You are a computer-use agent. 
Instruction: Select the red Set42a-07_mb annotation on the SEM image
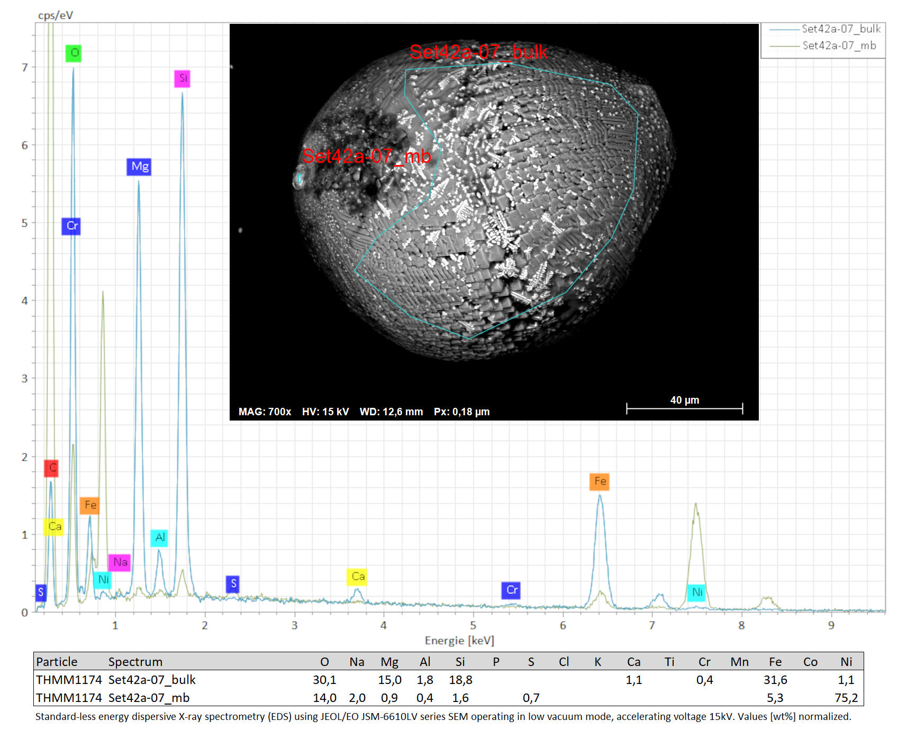[366, 157]
